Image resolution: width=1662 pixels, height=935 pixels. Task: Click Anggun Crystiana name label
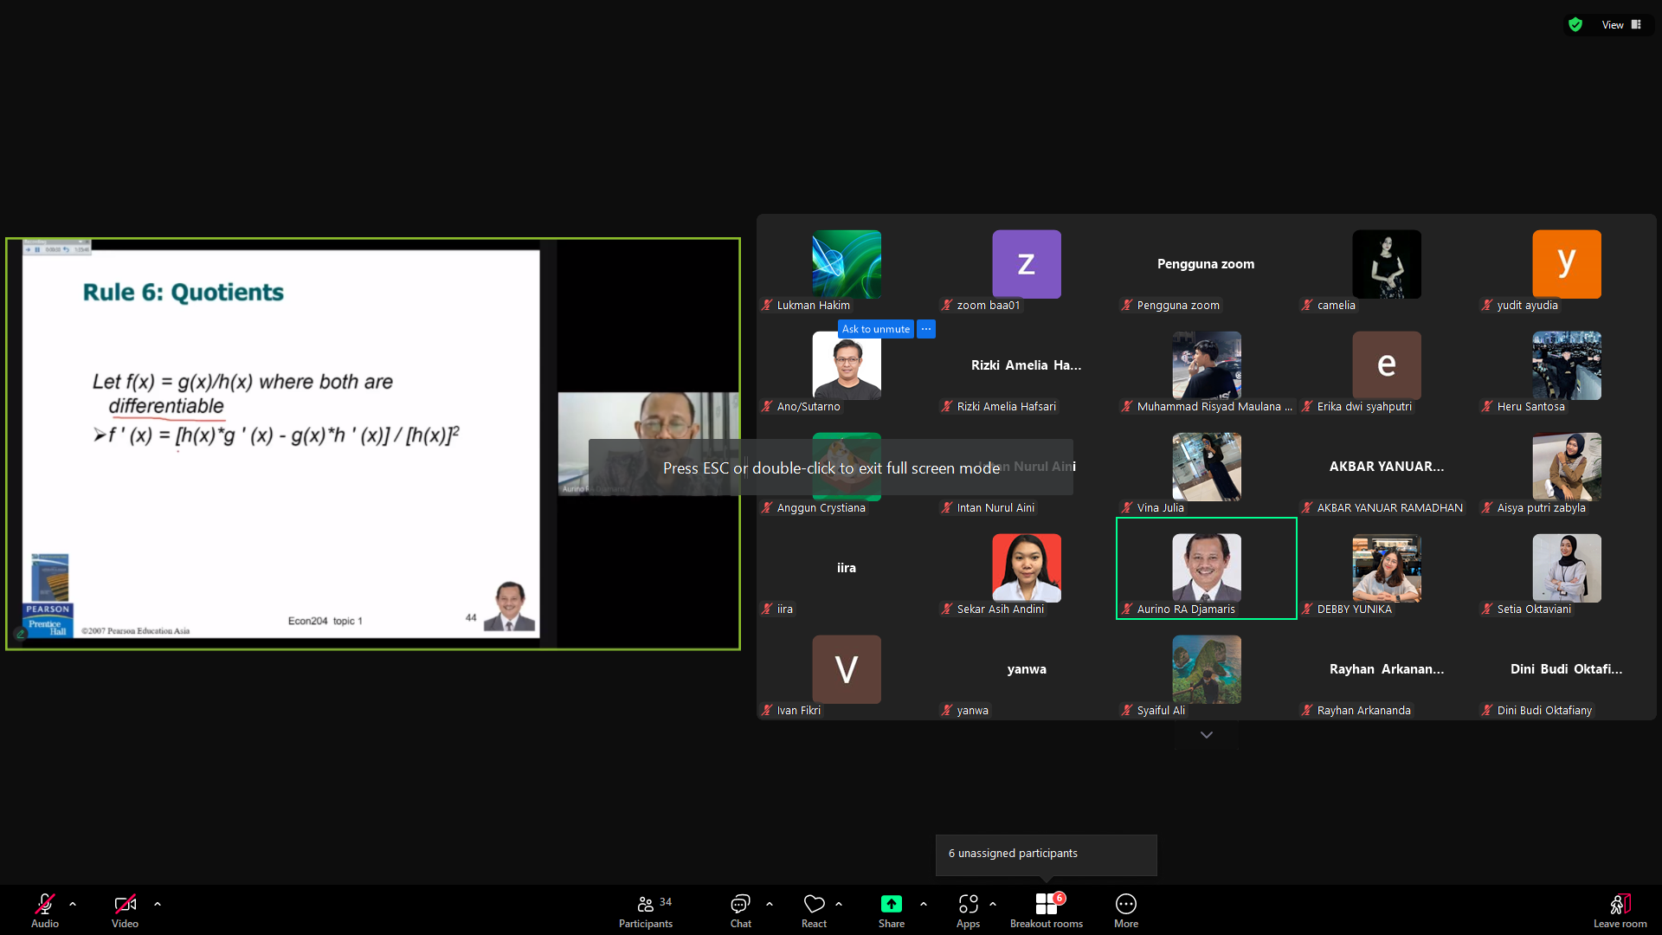[x=821, y=508]
